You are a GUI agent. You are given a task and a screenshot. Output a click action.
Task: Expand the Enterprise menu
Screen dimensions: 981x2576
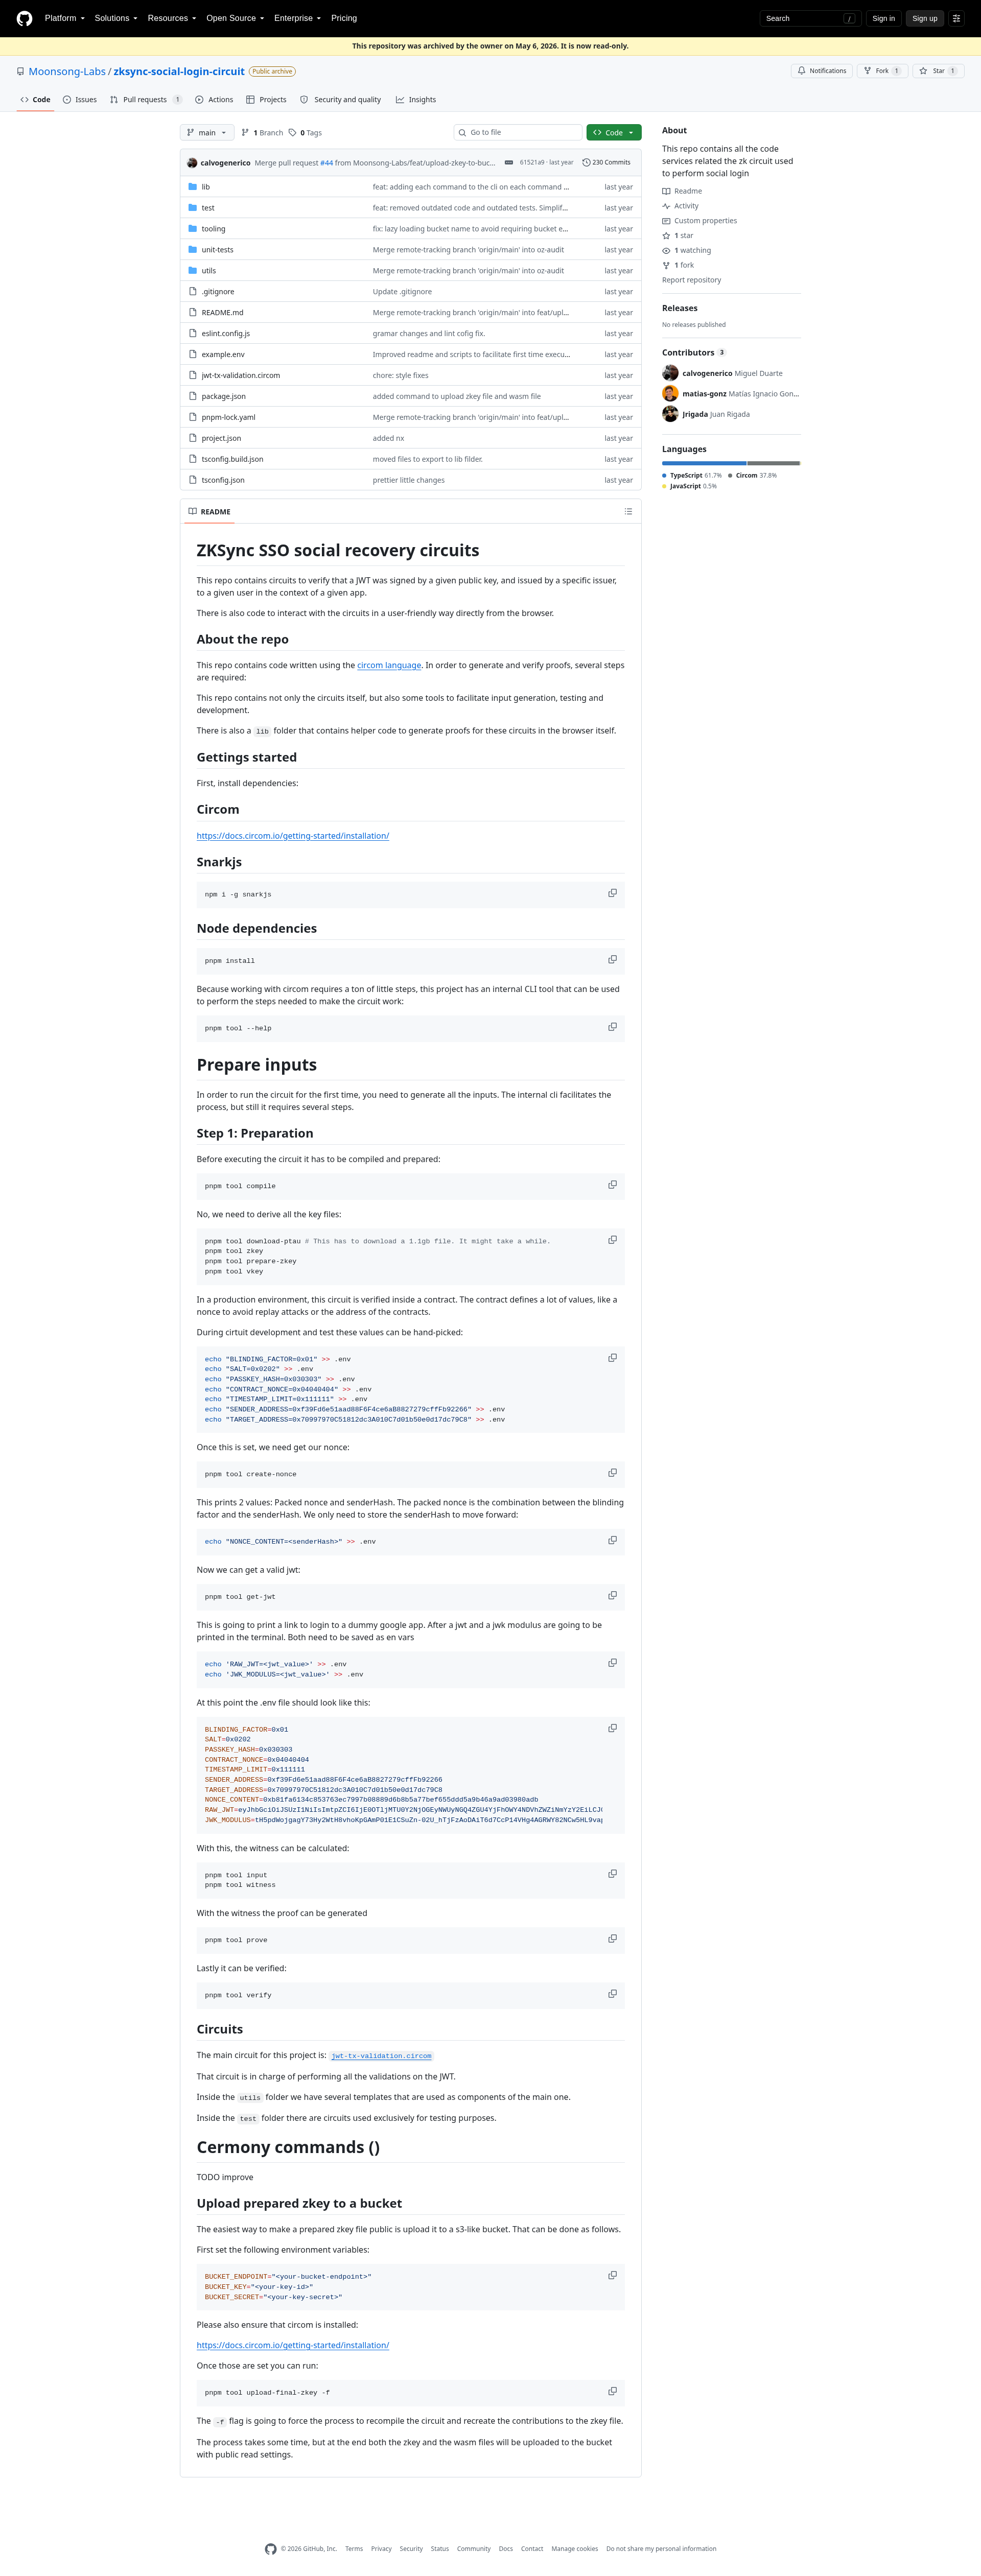point(298,18)
